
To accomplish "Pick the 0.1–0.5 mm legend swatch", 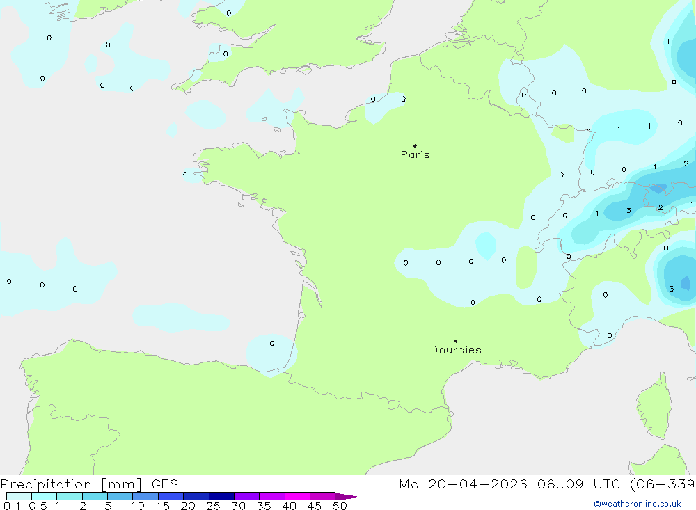I will (19, 496).
